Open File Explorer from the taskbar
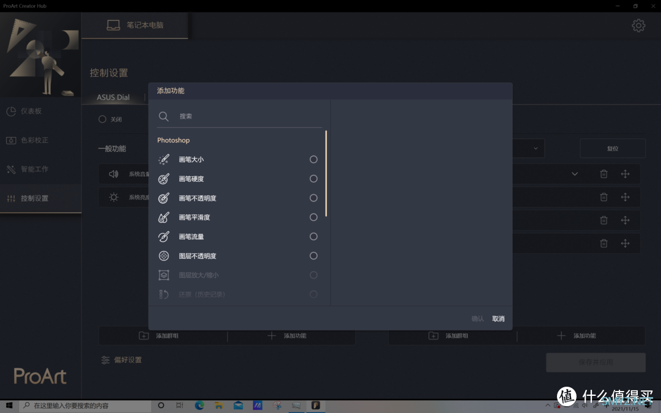The image size is (661, 413). pos(218,406)
